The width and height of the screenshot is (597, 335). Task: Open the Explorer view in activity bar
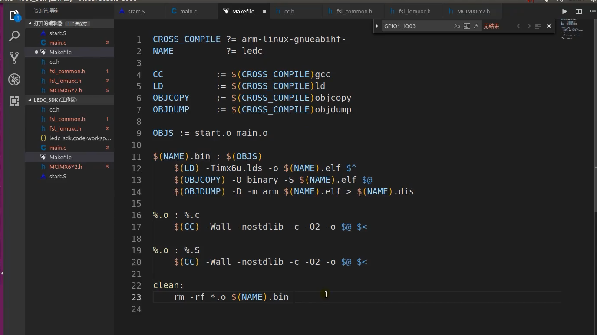[14, 16]
